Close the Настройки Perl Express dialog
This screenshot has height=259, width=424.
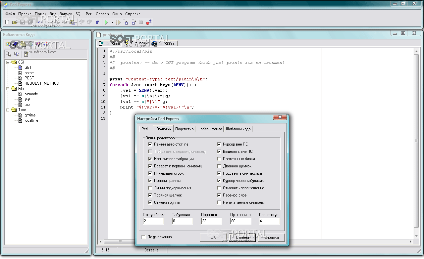280,117
